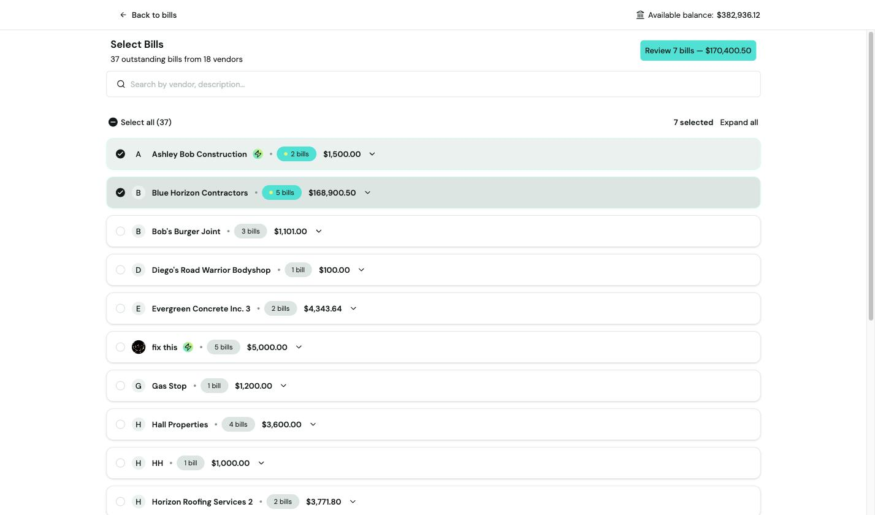Expand the Gas Stop chevron
Viewport: 875px width, 515px height.
point(283,386)
